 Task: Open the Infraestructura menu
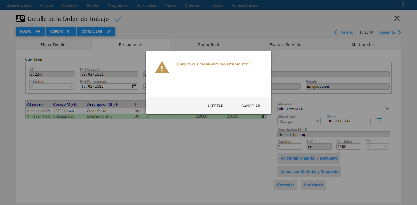click(x=17, y=5)
